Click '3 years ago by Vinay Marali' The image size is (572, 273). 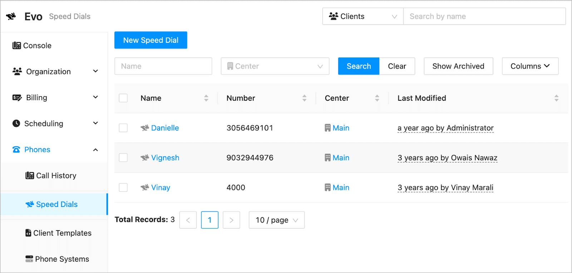[x=445, y=187]
